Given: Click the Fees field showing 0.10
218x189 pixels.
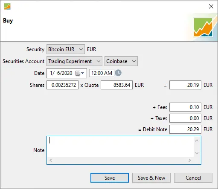Looking at the screenshot, I should coord(185,107).
